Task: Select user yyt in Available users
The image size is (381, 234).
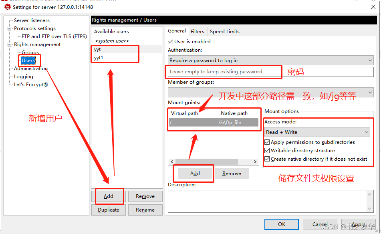Action: (x=127, y=49)
